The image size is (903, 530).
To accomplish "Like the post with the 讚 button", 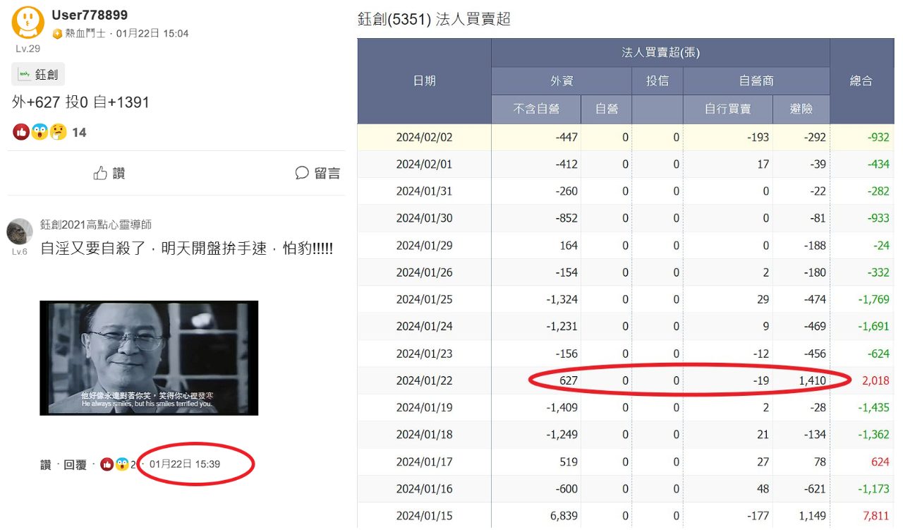I will coord(109,173).
